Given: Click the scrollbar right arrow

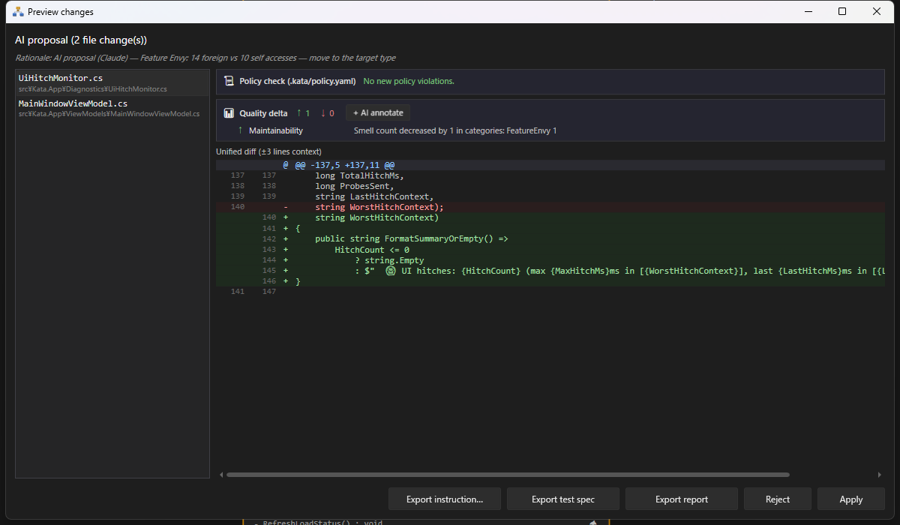Looking at the screenshot, I should [x=880, y=475].
